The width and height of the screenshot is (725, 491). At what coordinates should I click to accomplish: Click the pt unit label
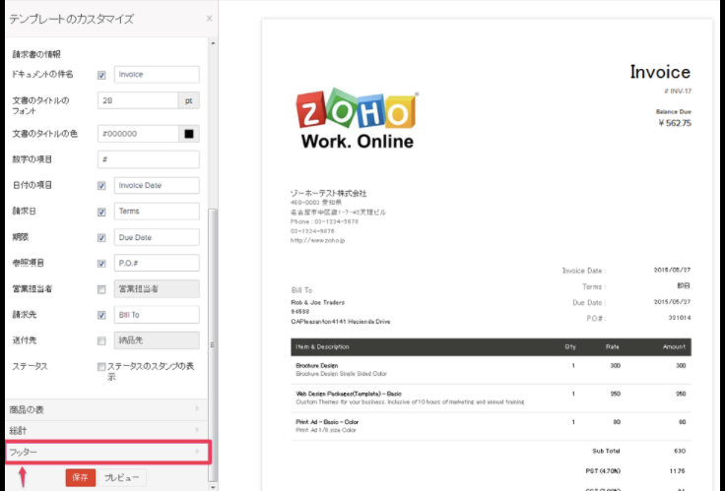tap(189, 100)
